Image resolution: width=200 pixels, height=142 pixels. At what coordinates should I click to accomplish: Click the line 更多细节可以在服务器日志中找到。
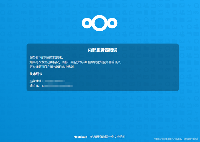52,67
